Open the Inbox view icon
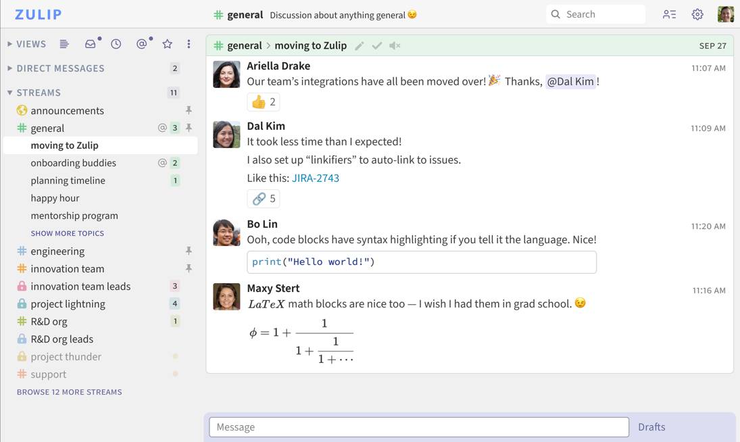This screenshot has width=740, height=442. click(91, 43)
